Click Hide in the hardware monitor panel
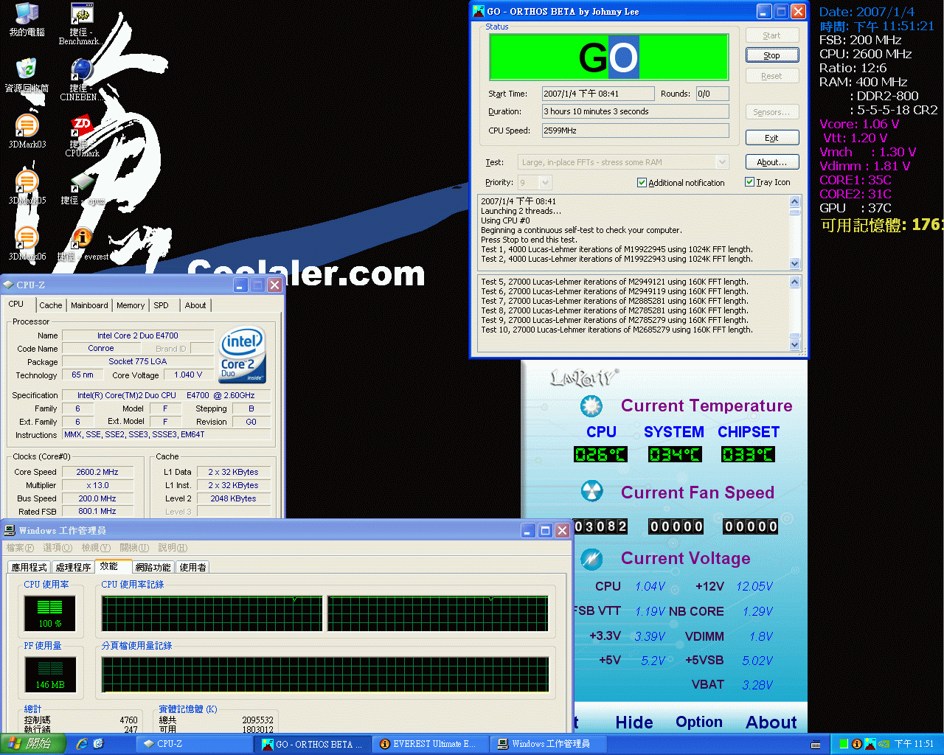The height and width of the screenshot is (755, 944). [x=634, y=722]
